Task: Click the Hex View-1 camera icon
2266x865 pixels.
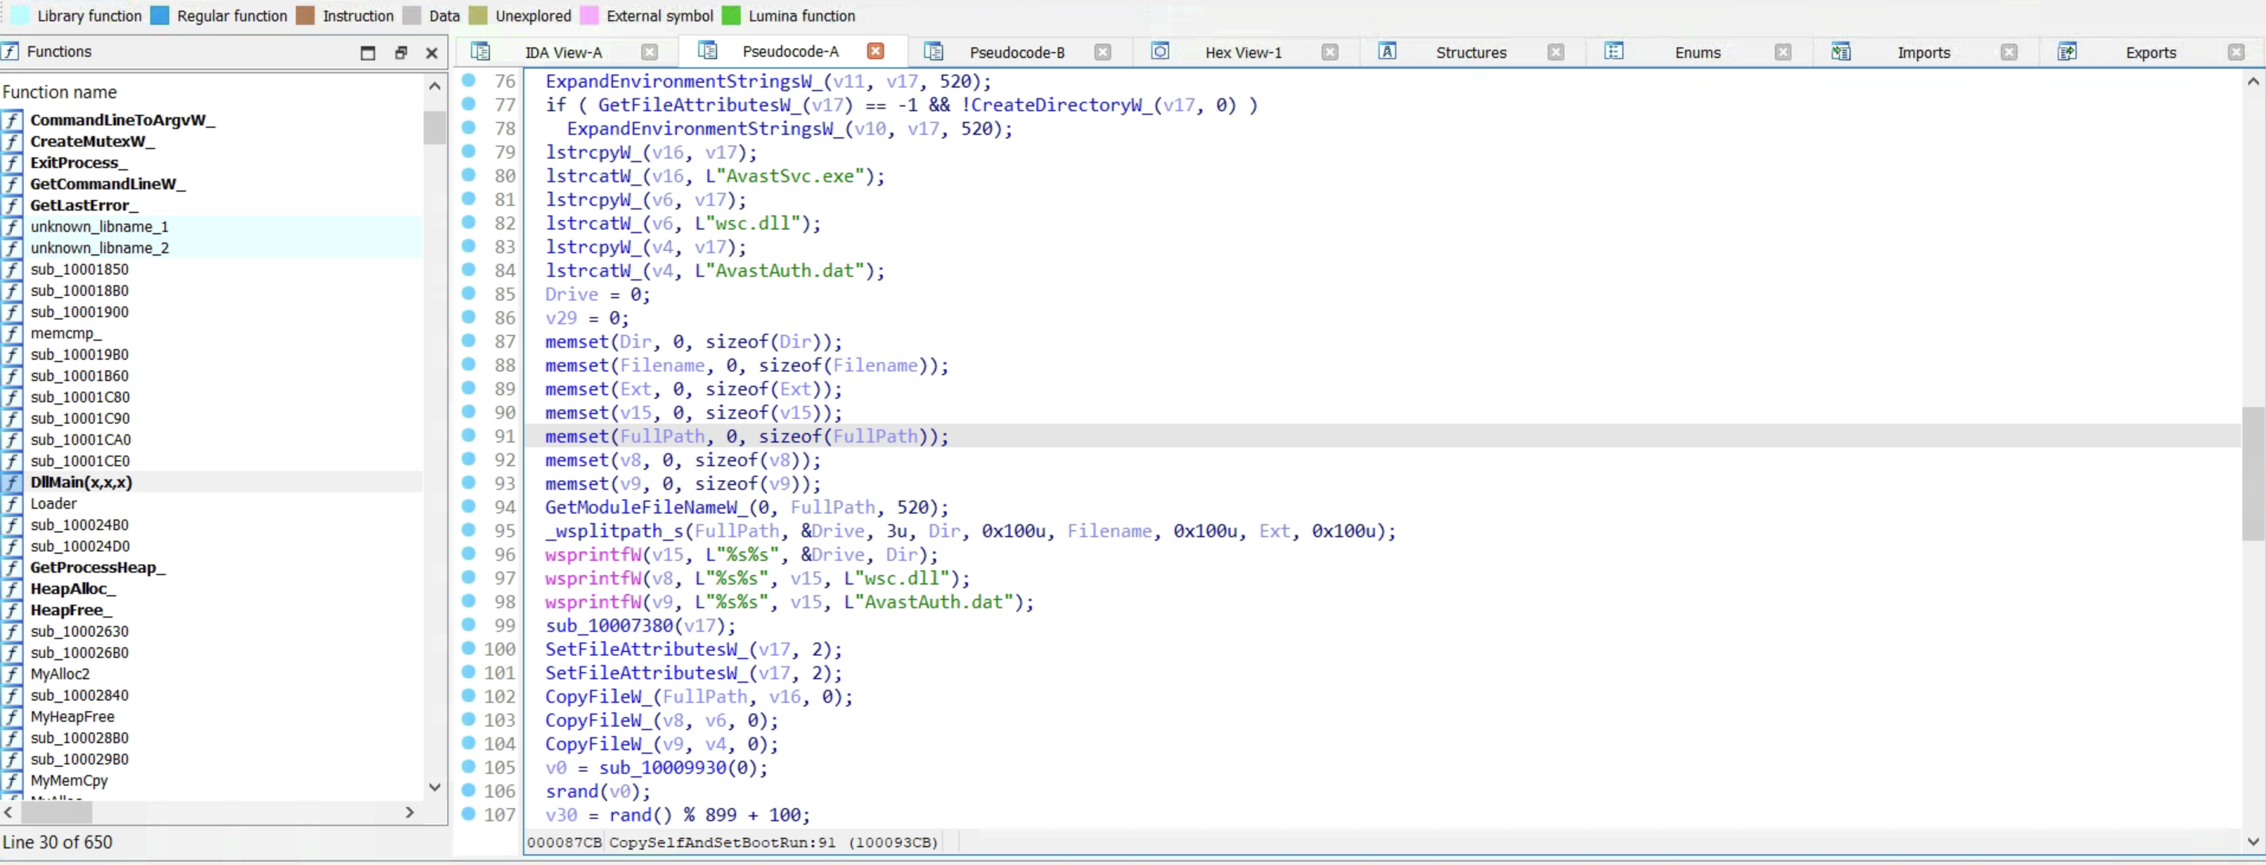Action: click(1160, 52)
